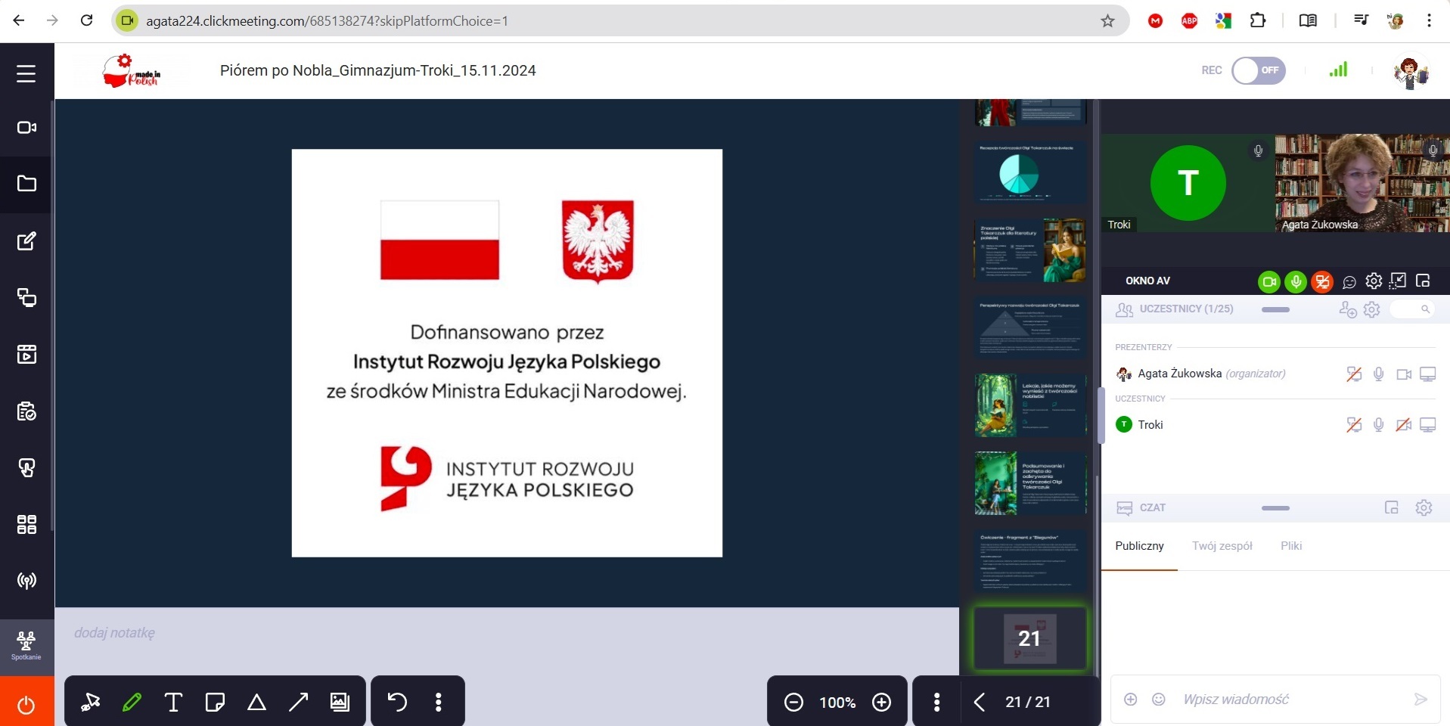The image size is (1450, 726).
Task: Select slide thumbnail number 21
Action: 1029,638
